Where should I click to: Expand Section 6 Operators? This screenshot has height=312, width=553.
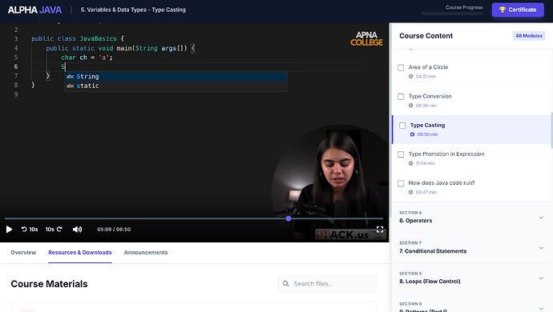(471, 218)
